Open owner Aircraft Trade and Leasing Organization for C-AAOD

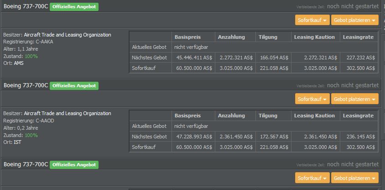[67, 113]
